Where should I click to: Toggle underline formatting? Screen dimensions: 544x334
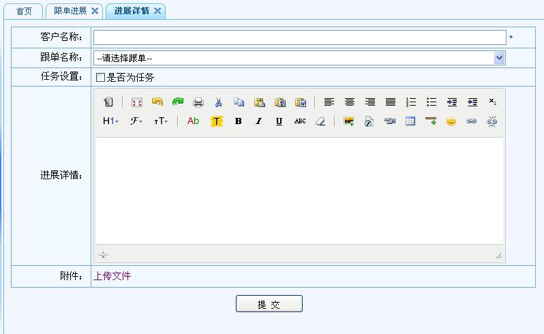click(279, 121)
